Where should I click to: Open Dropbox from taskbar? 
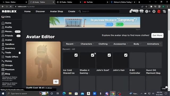tap(95, 94)
